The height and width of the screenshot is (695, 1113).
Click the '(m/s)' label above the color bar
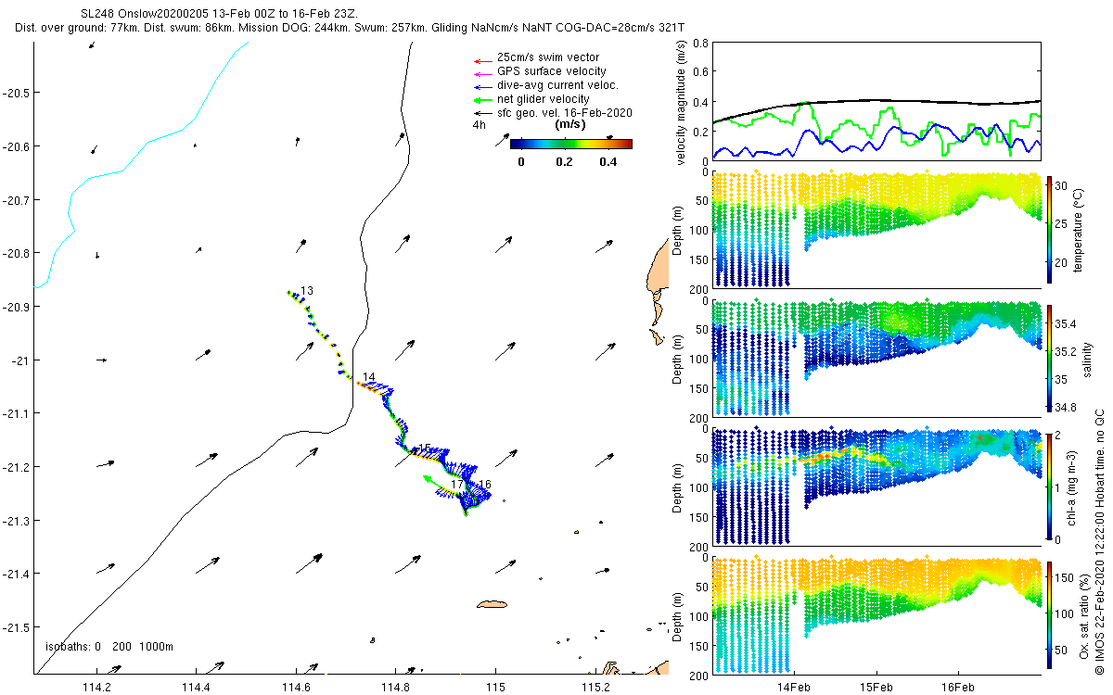pyautogui.click(x=570, y=124)
